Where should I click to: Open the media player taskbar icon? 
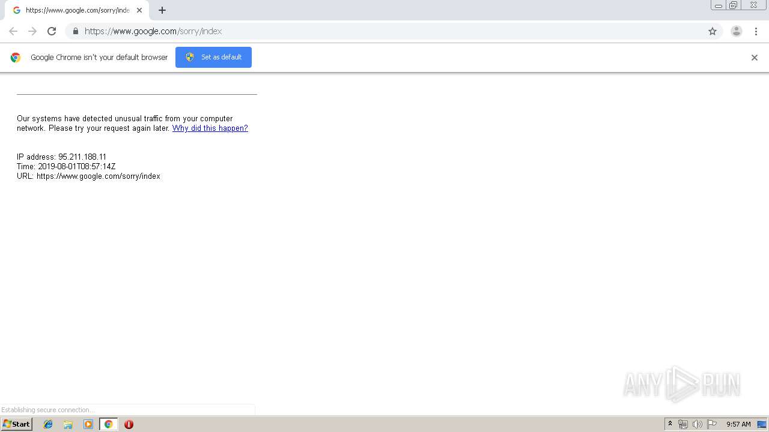[88, 424]
